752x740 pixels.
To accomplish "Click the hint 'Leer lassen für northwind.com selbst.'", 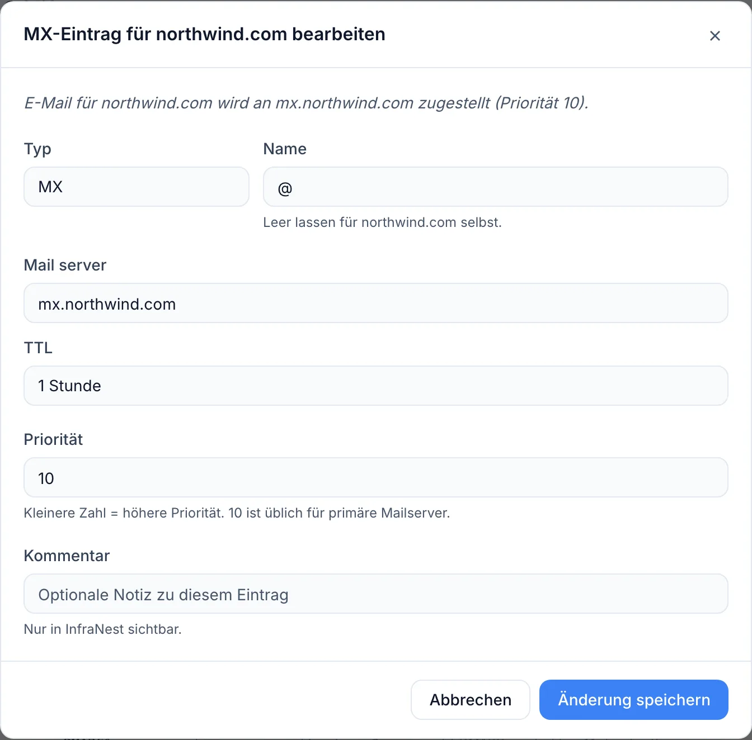I will click(382, 222).
